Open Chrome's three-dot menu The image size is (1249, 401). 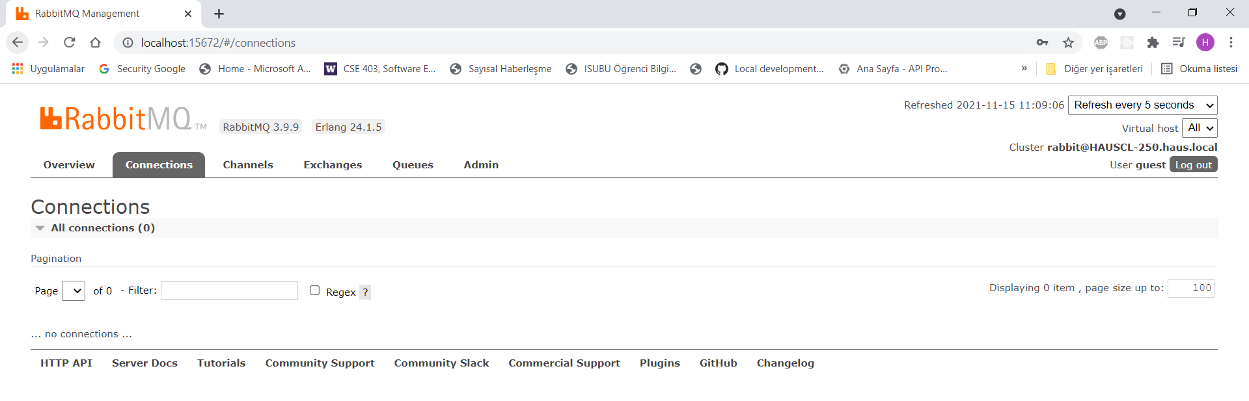(1231, 42)
